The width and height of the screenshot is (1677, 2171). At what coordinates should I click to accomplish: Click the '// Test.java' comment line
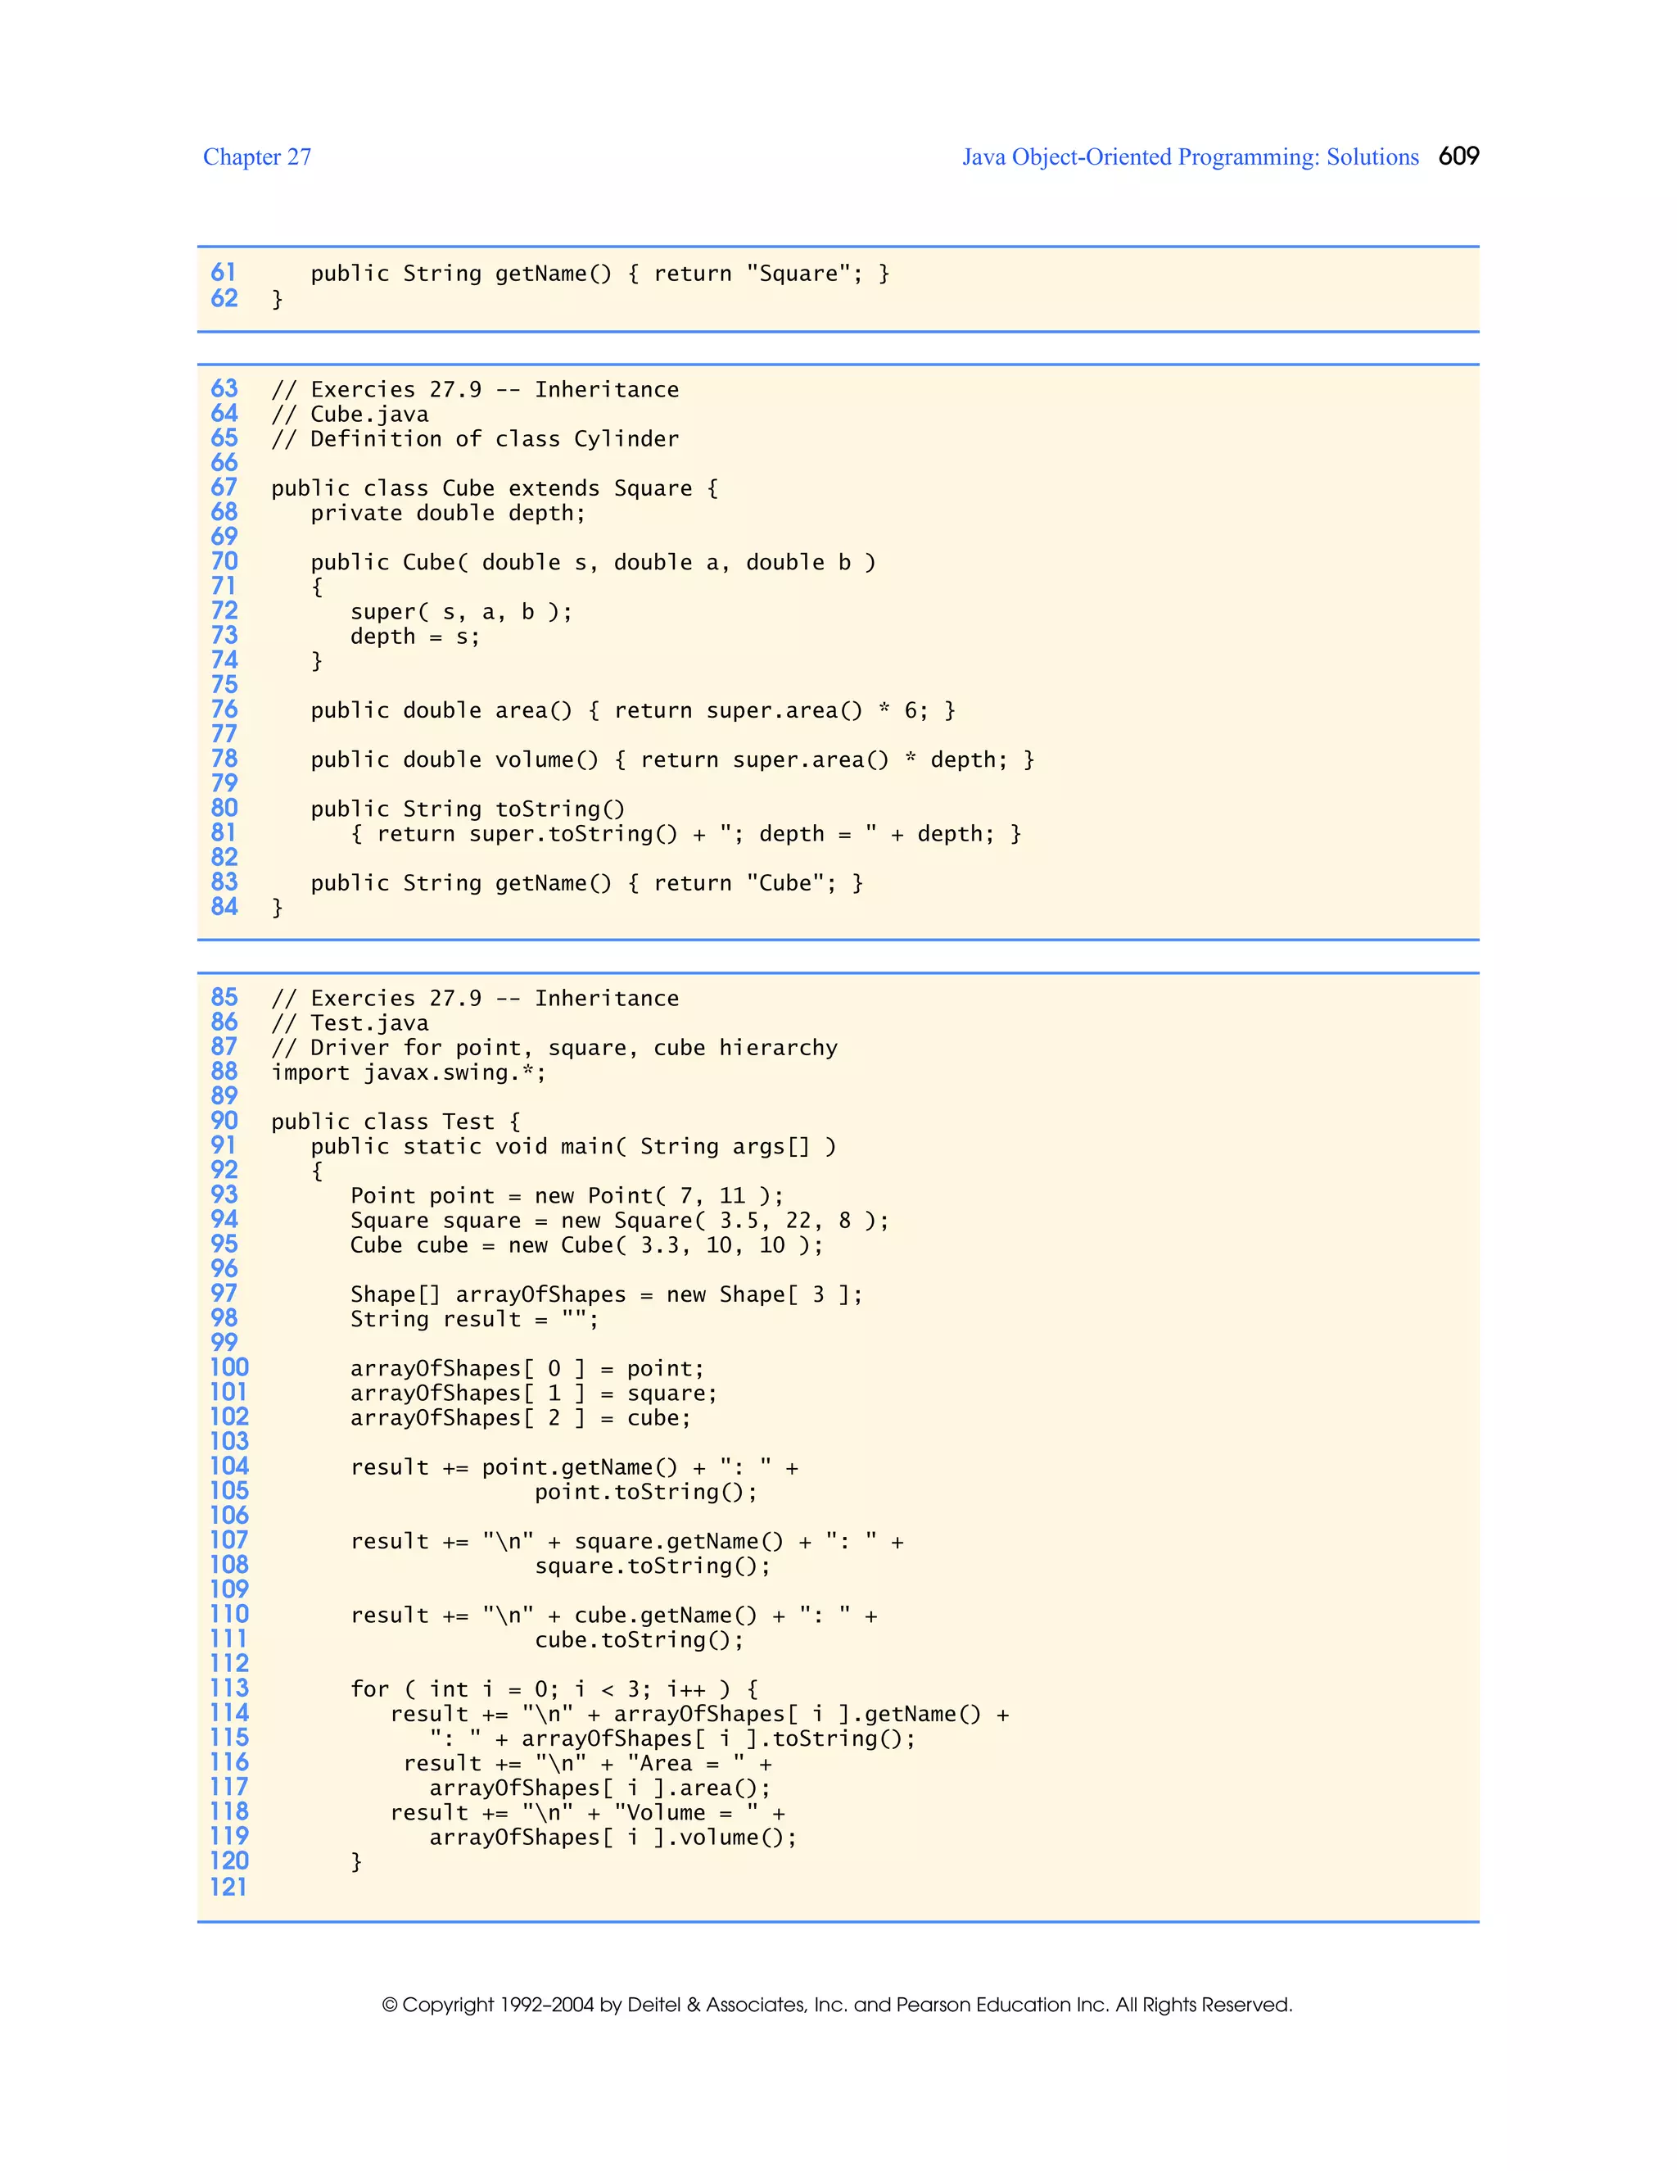[350, 1023]
